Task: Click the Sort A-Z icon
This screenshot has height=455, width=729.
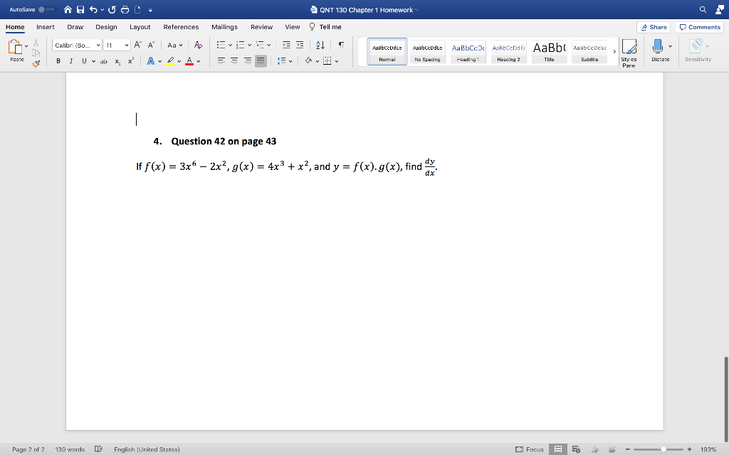Action: [x=319, y=44]
